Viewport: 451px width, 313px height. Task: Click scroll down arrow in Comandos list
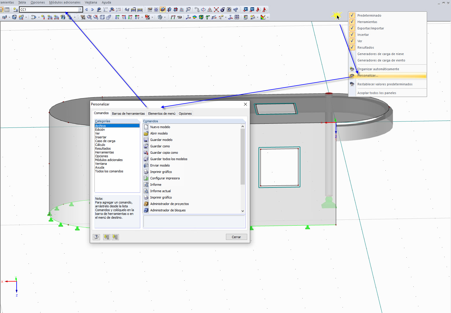(243, 211)
